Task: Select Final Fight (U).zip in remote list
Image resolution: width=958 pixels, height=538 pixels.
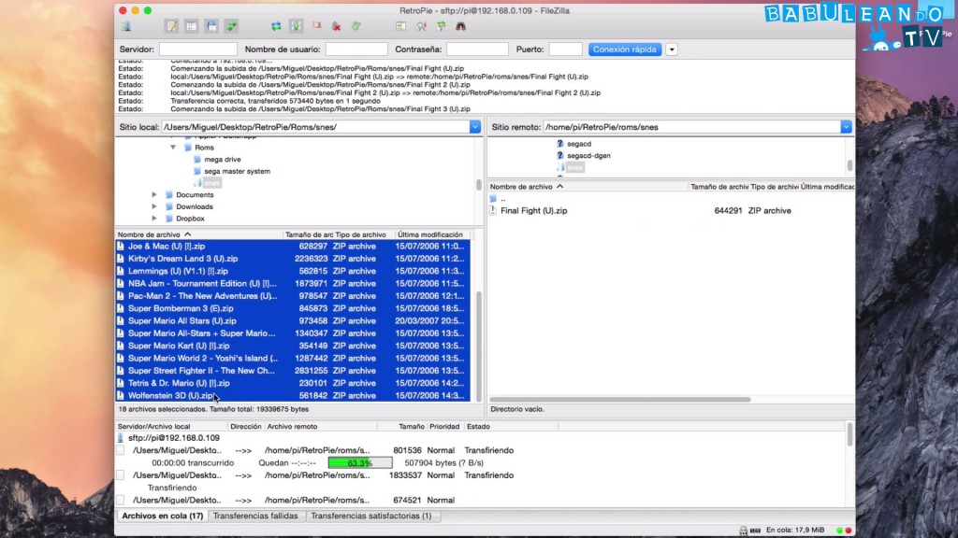Action: point(671,210)
